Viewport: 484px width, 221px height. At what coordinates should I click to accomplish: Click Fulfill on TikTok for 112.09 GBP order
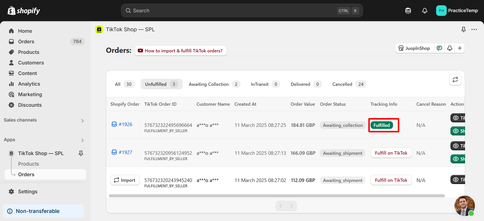[391, 180]
